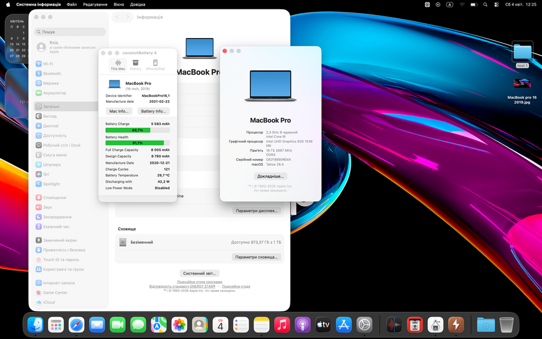Open Ліцензійна угода програми link

tap(199, 282)
